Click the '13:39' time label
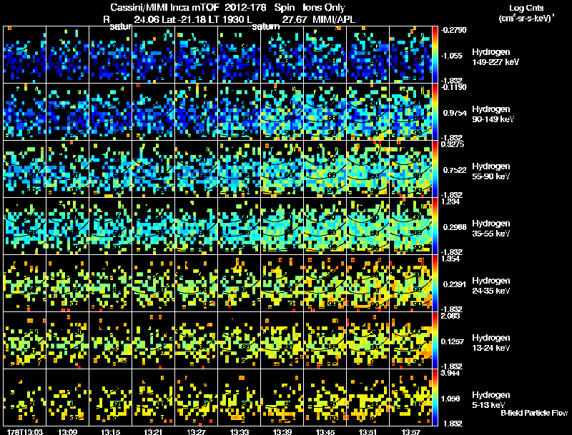 282,431
